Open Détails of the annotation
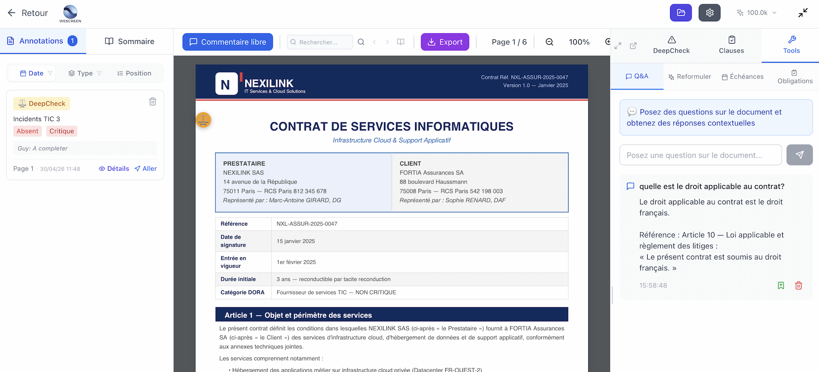 114,169
